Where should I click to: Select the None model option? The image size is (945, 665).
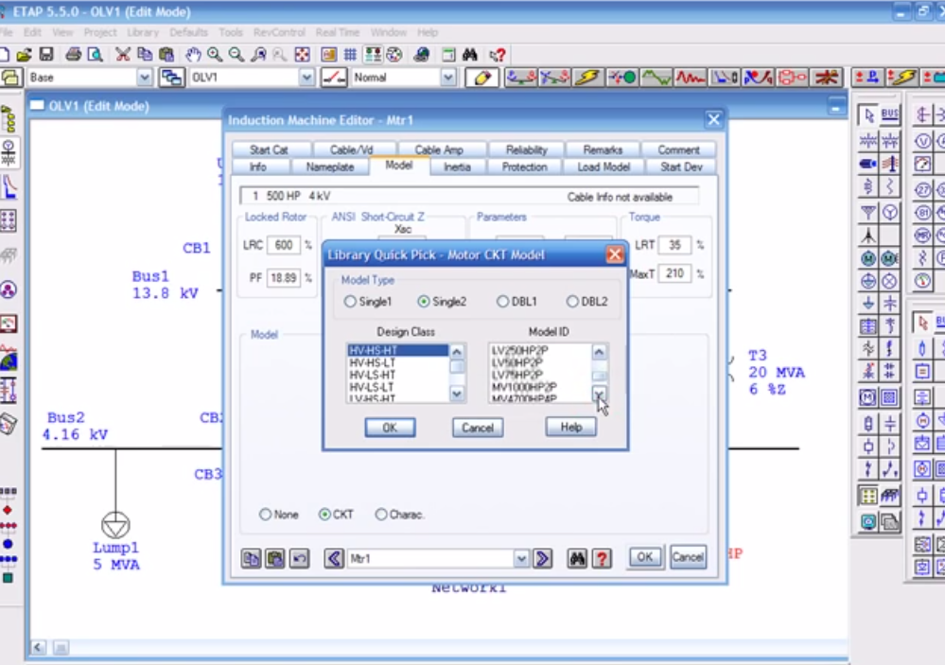(265, 515)
